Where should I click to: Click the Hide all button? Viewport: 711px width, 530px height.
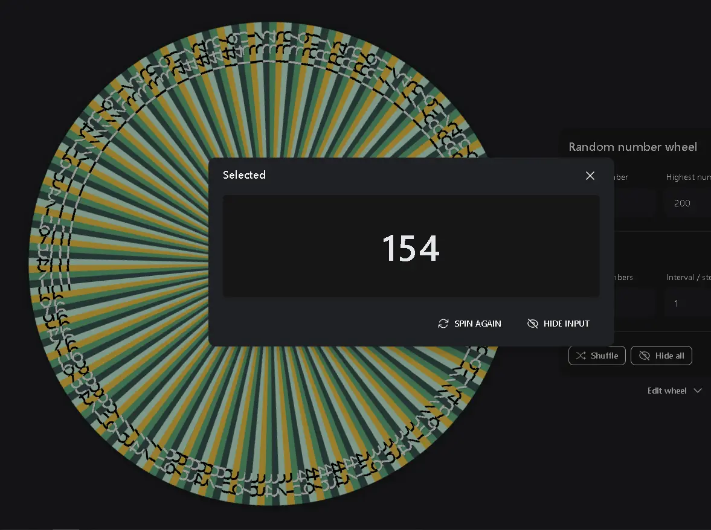661,356
